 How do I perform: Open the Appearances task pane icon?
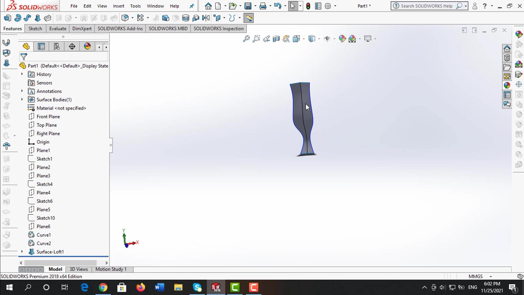coord(507,85)
